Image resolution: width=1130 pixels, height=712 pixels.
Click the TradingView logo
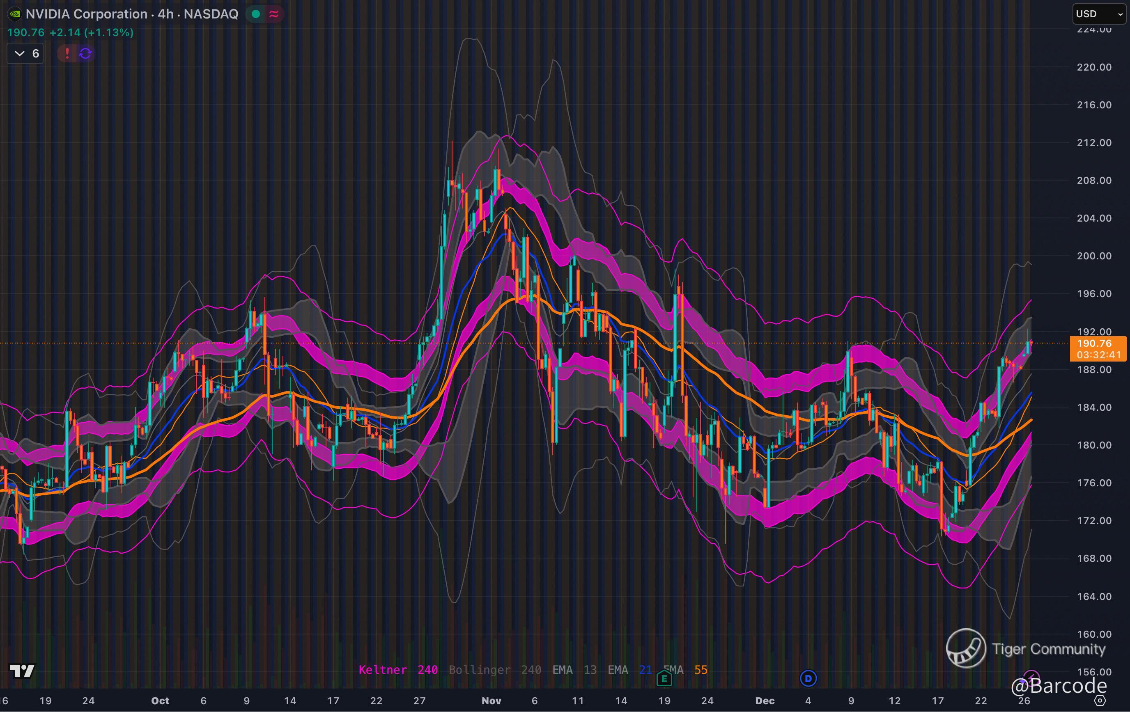pyautogui.click(x=22, y=671)
